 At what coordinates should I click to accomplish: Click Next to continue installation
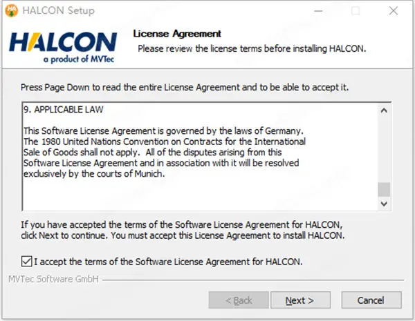[x=299, y=300]
